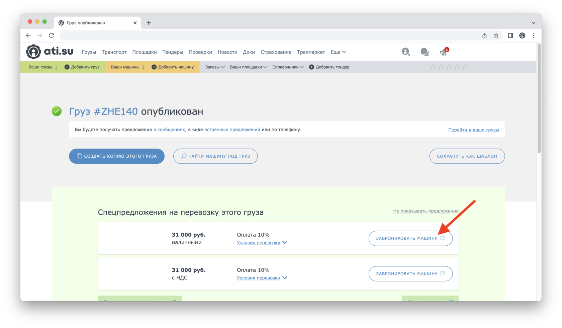Screen dimensions: 562x328
Task: Open the 'Площадки' menu
Action: pyautogui.click(x=145, y=52)
